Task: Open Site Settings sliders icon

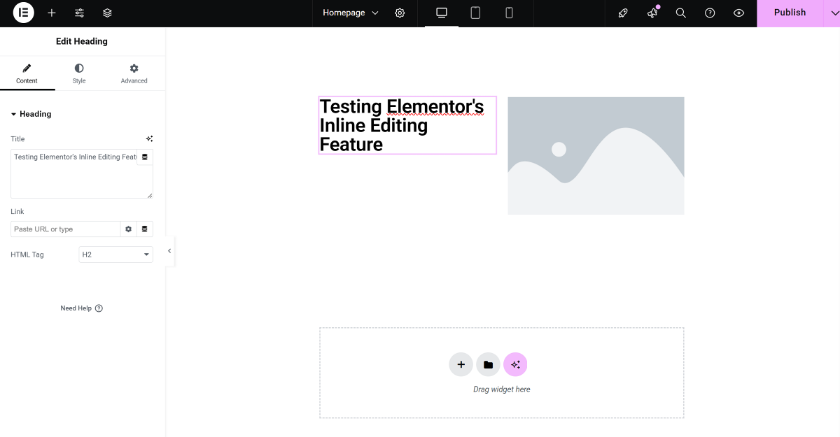Action: [x=79, y=13]
